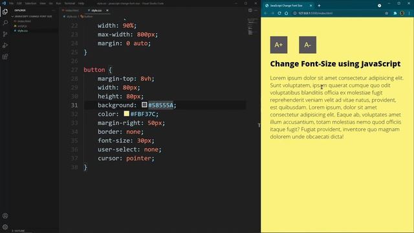Click the 'margin: 0 auto;' line
414x233 pixels.
click(x=124, y=43)
